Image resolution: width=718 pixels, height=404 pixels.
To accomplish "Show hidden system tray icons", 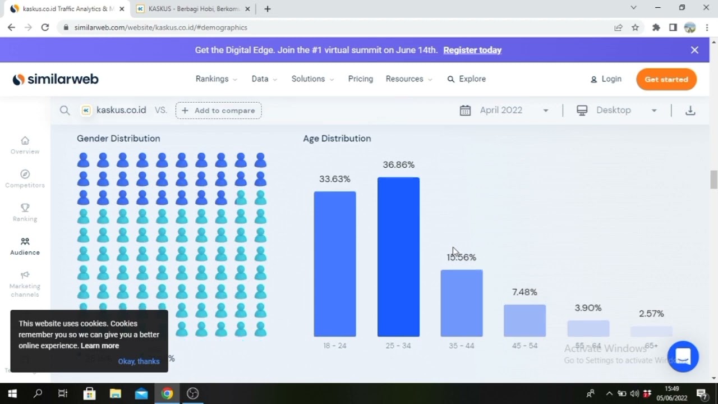I will pyautogui.click(x=609, y=393).
